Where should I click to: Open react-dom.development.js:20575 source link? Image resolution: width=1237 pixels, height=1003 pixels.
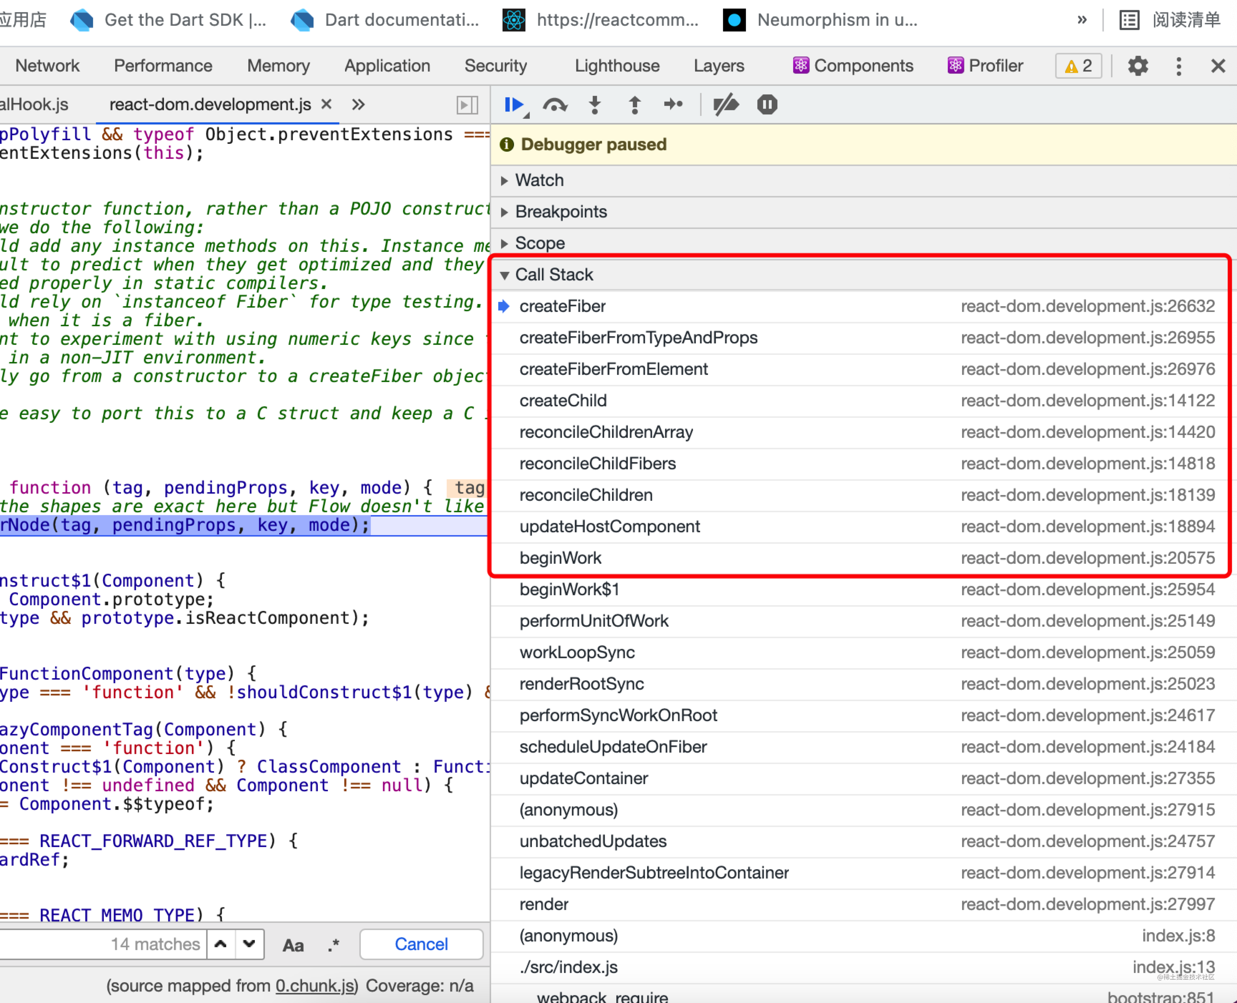pos(1088,558)
